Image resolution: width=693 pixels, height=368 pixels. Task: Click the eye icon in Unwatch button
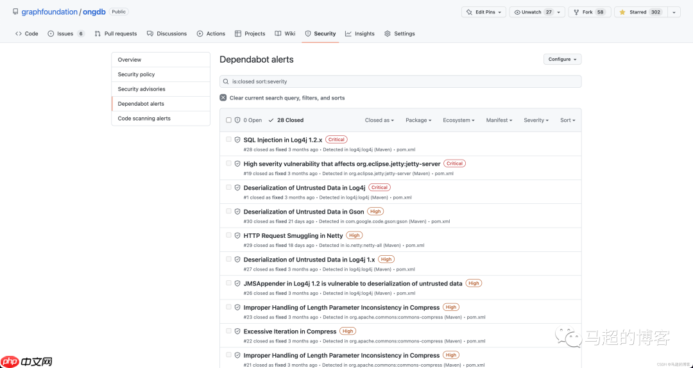tap(517, 12)
